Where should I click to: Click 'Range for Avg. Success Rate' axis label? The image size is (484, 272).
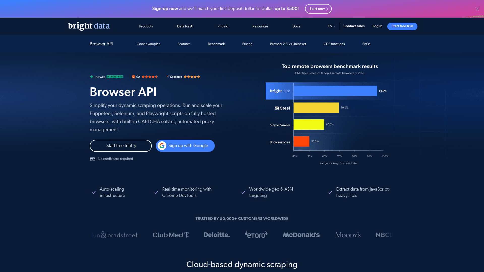click(x=338, y=163)
